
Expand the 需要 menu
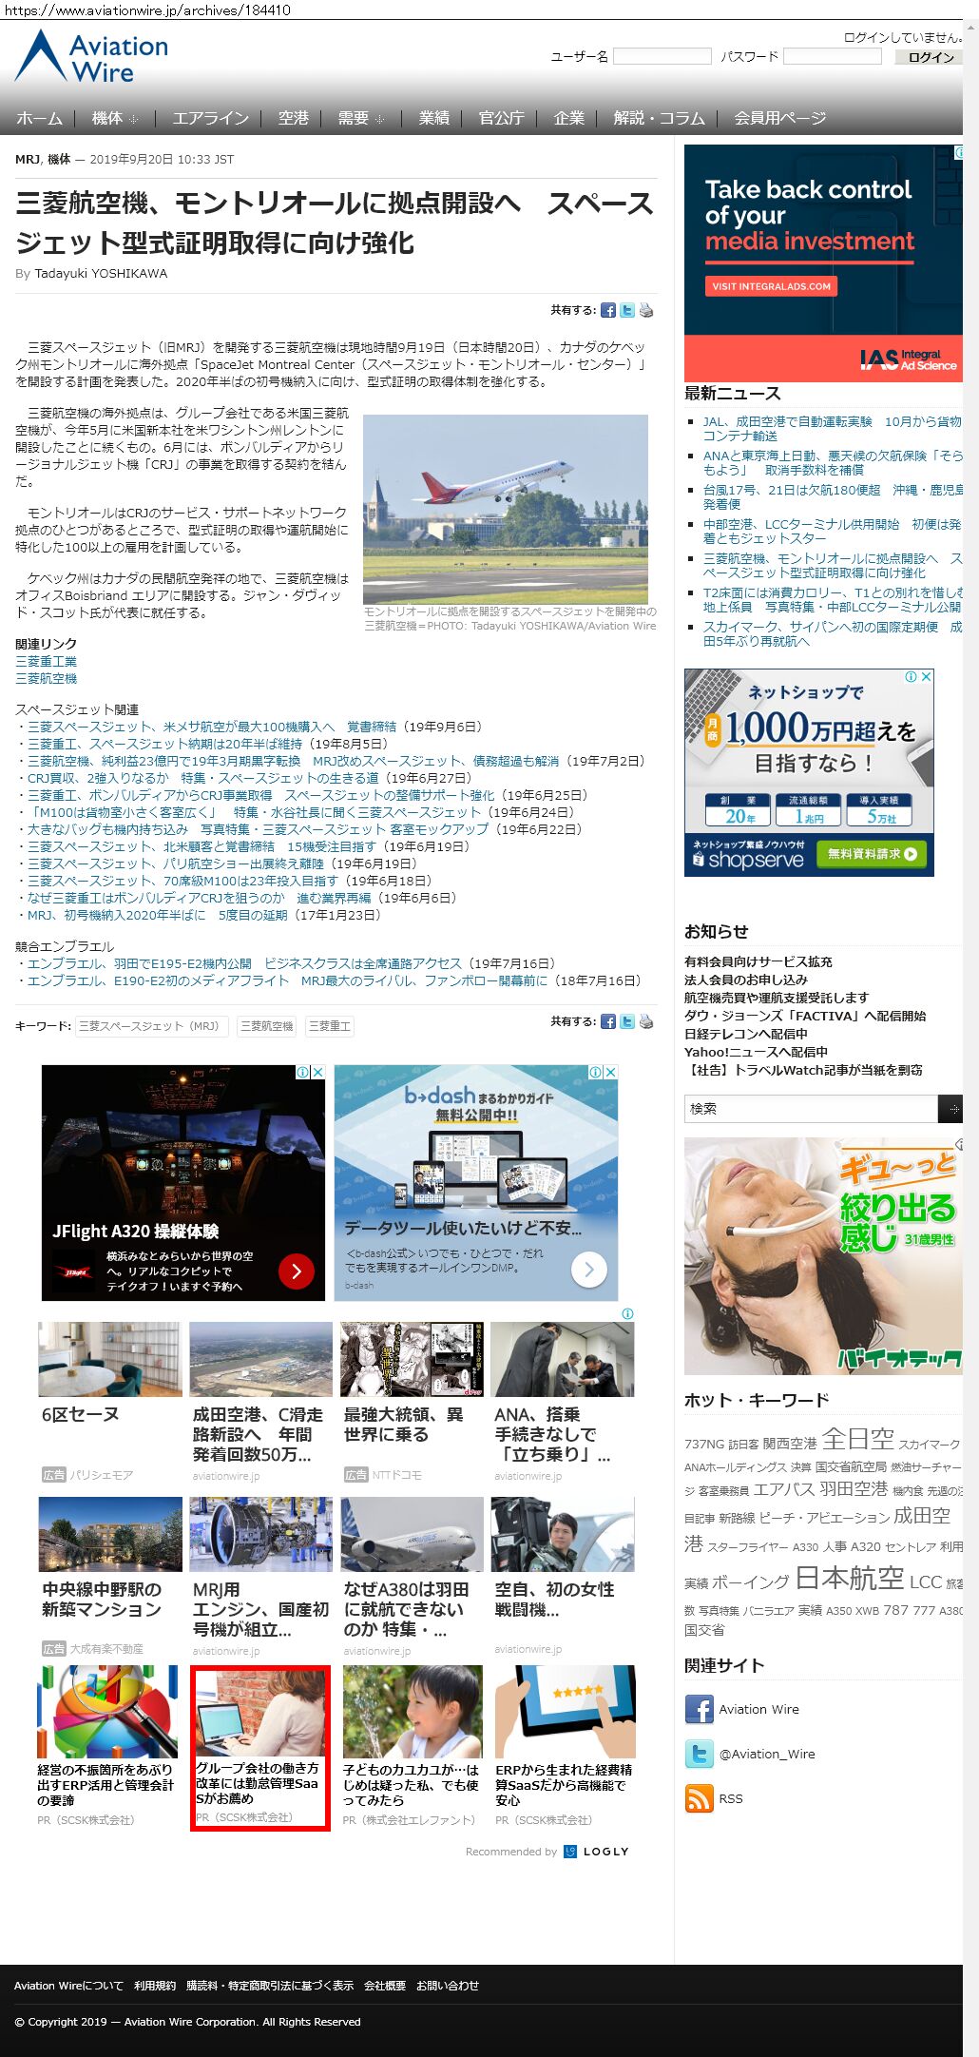pos(361,118)
